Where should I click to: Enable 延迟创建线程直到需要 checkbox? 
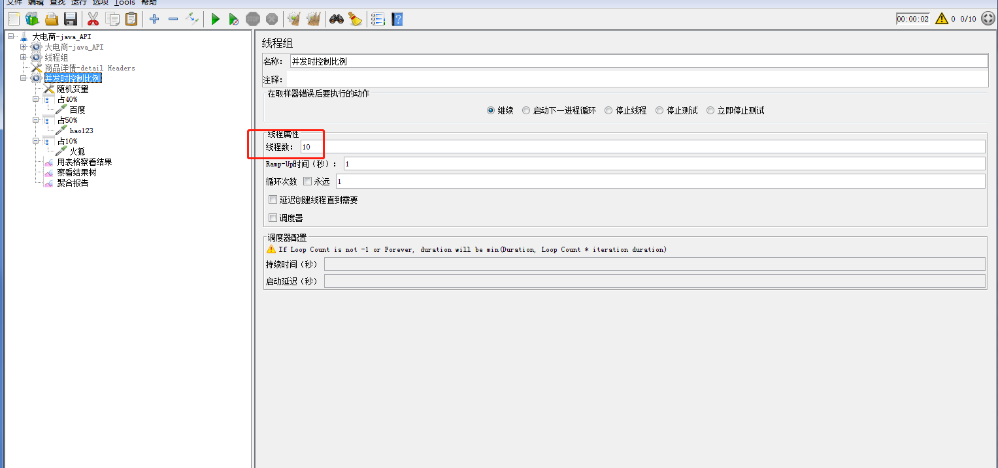click(x=273, y=200)
